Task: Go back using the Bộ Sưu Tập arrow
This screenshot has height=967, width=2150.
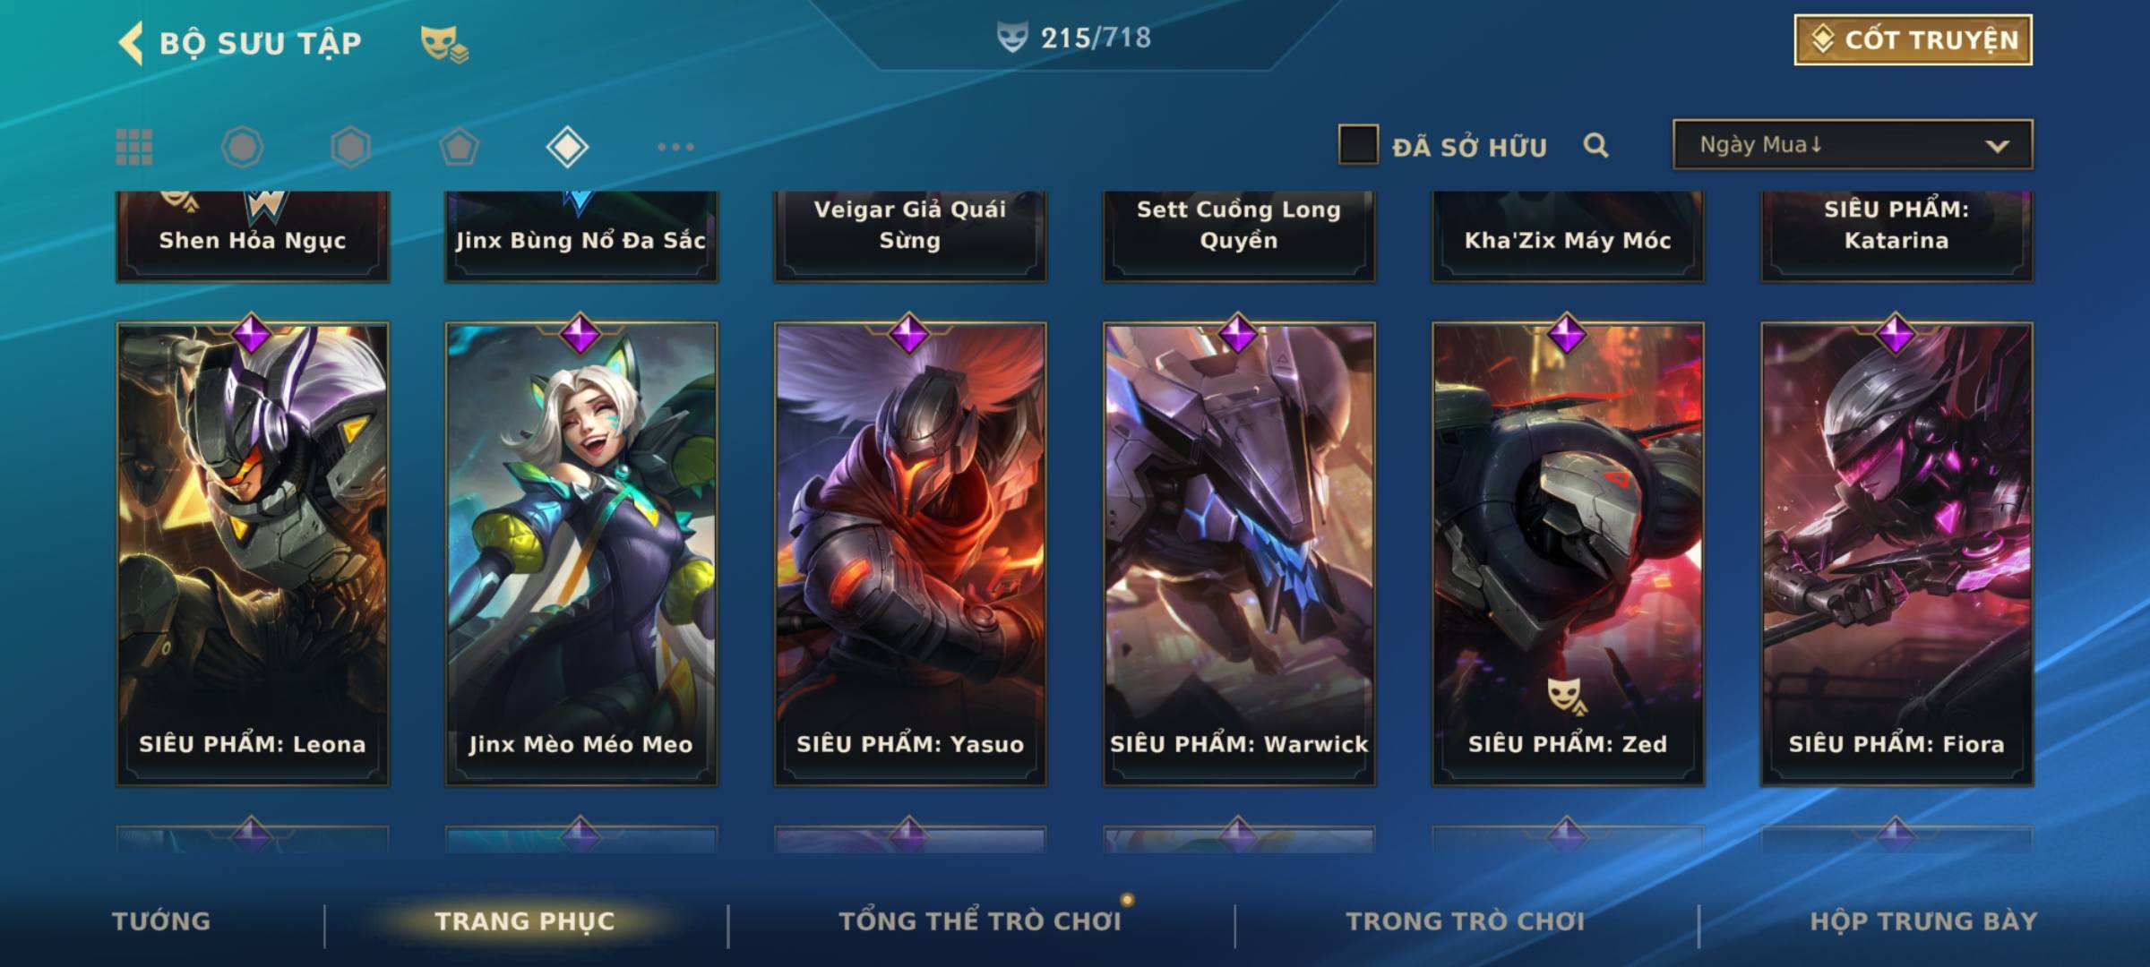Action: click(x=131, y=42)
